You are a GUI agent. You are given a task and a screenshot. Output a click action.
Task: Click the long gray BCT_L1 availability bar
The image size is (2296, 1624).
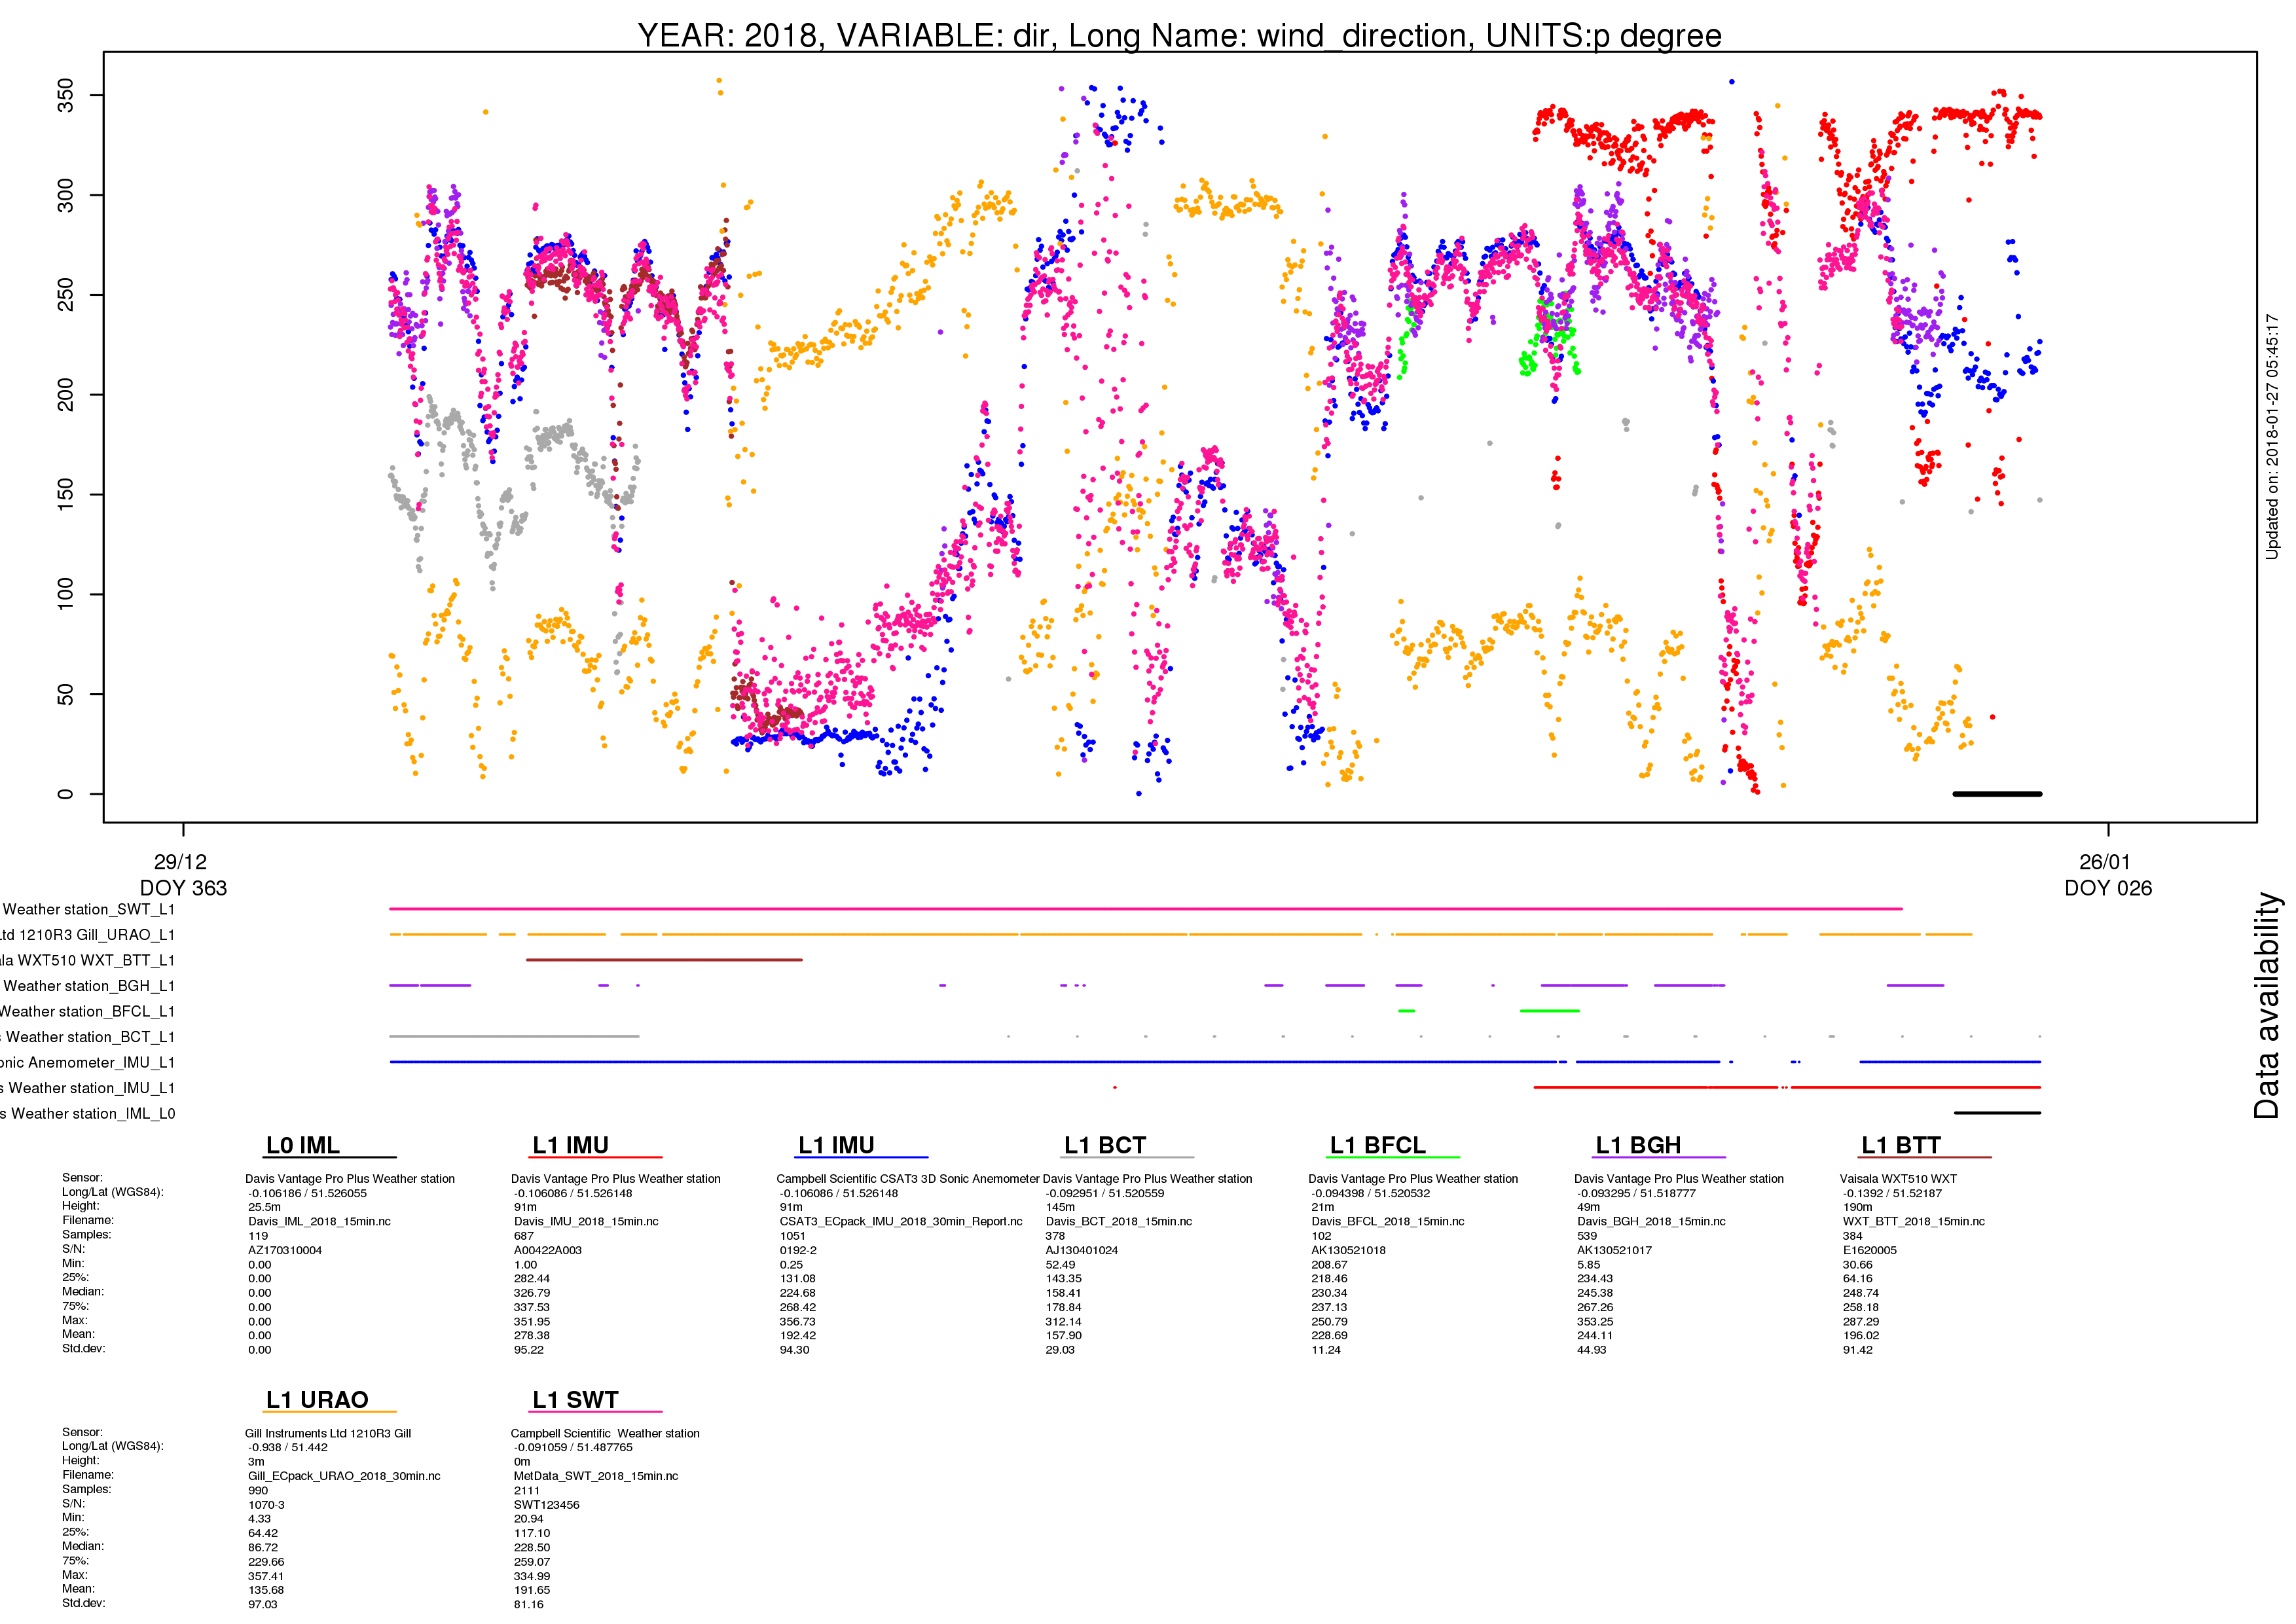514,1036
